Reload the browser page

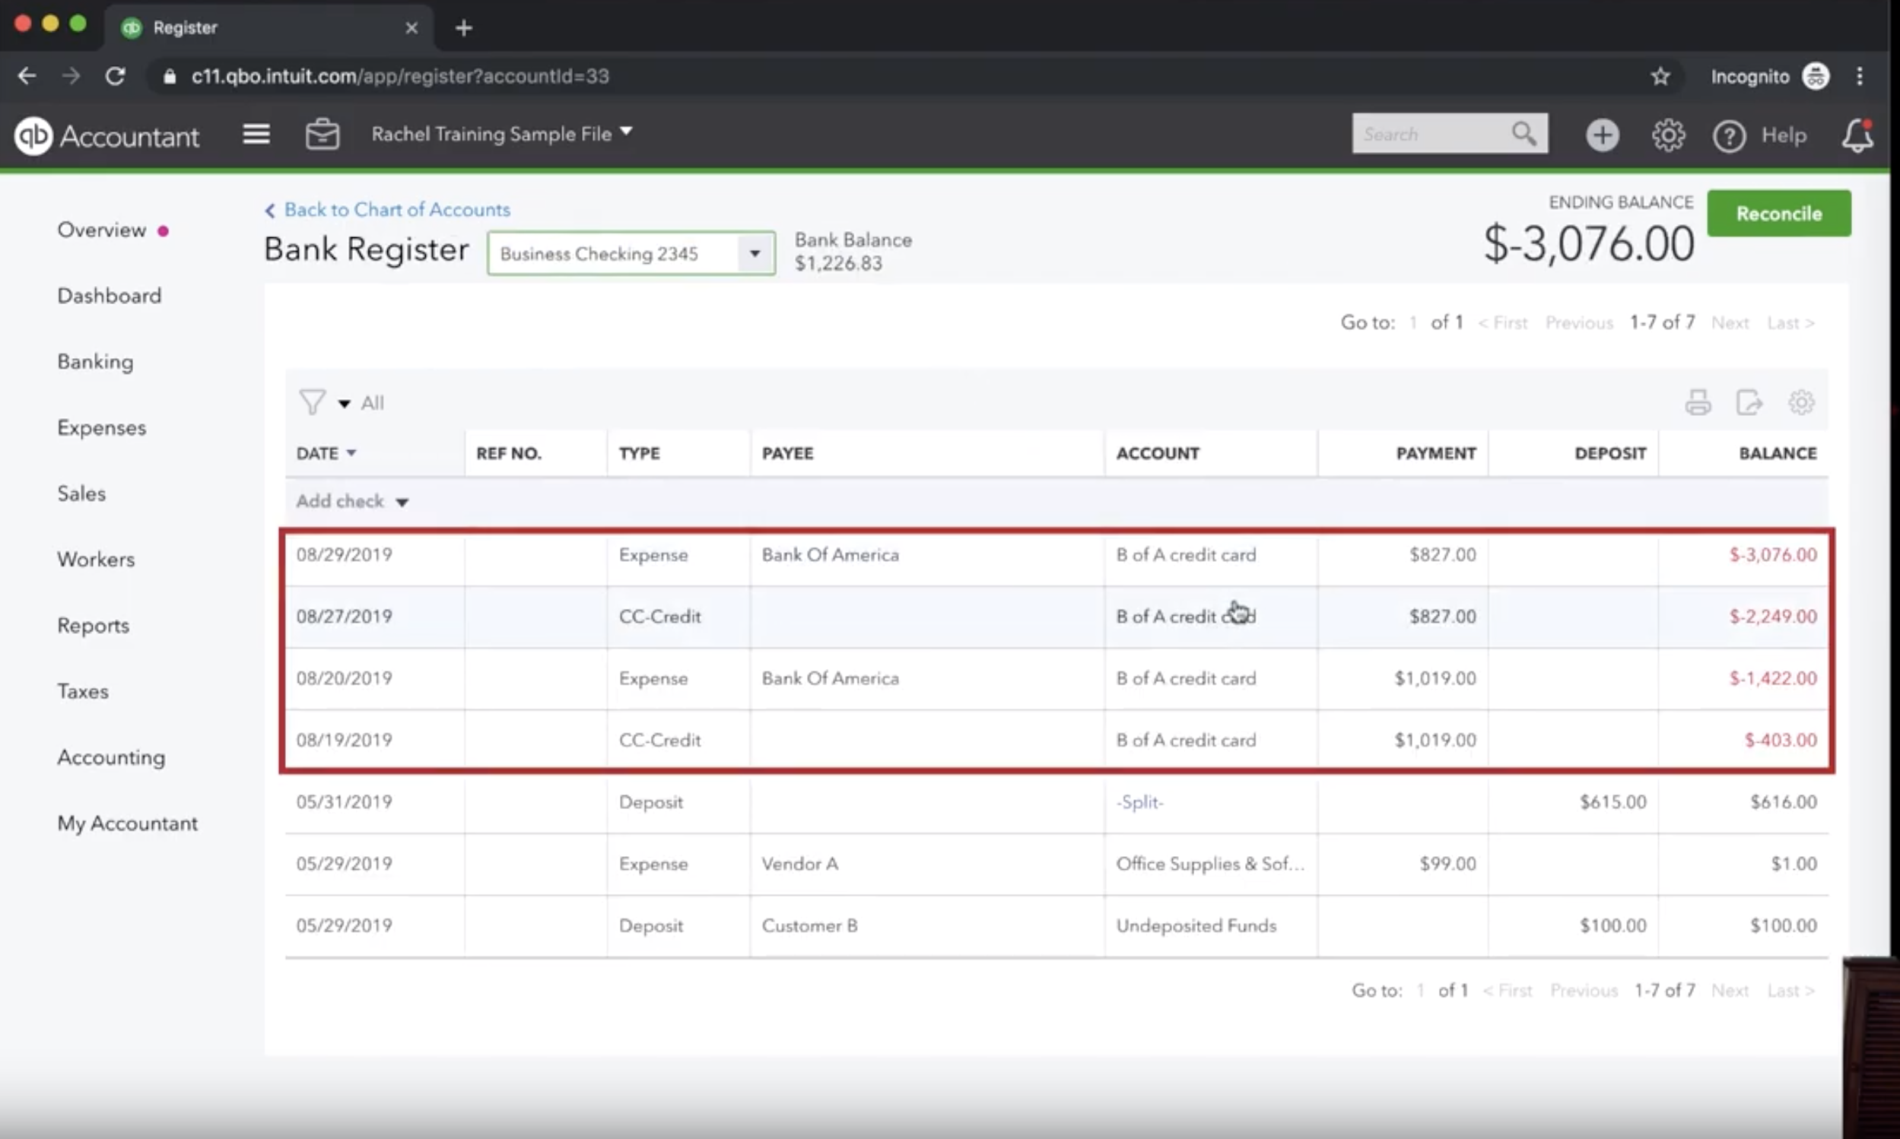click(115, 76)
